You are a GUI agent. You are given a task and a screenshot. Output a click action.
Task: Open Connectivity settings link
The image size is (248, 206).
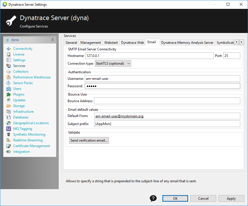[23, 49]
